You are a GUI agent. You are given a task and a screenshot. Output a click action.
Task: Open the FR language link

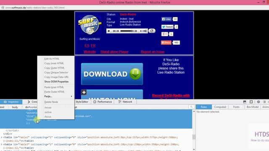coord(93,46)
